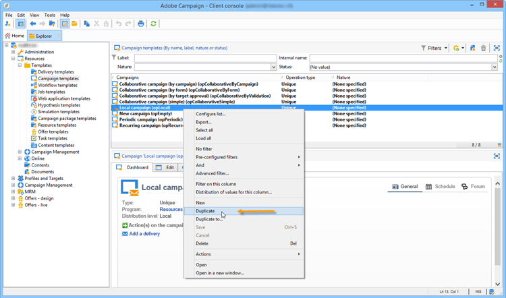Click the status bar database icon
This screenshot has width=506, height=298.
click(x=492, y=292)
